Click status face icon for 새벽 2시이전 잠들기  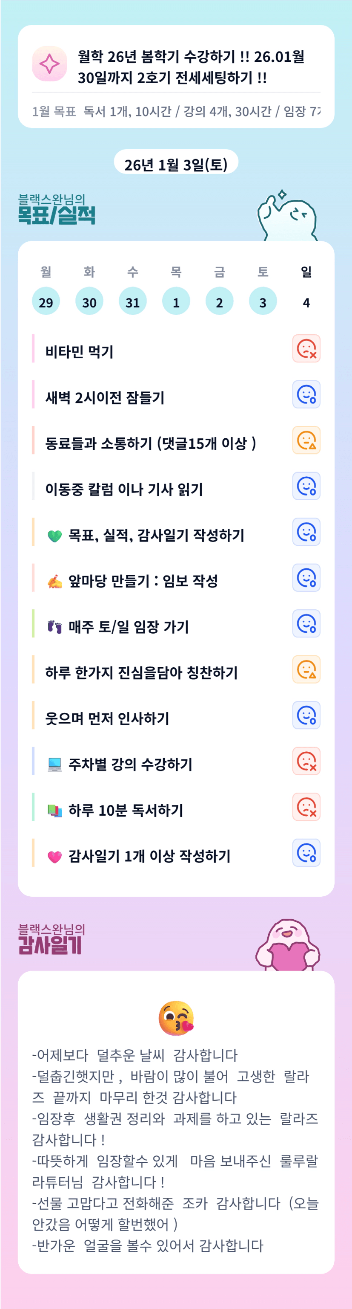click(306, 394)
